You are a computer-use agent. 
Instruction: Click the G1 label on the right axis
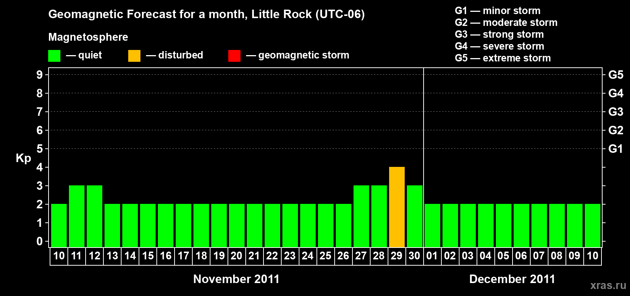tap(616, 149)
